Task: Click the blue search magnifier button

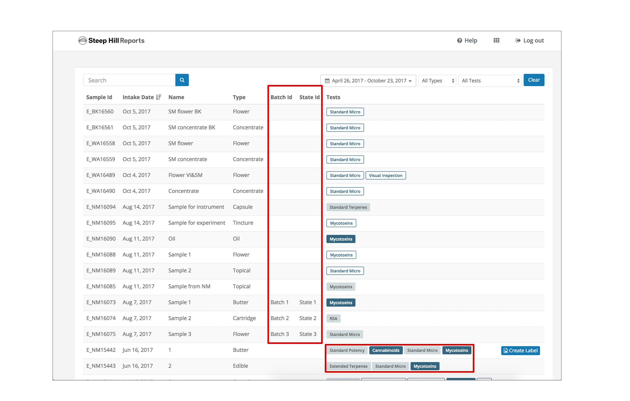Action: 182,80
